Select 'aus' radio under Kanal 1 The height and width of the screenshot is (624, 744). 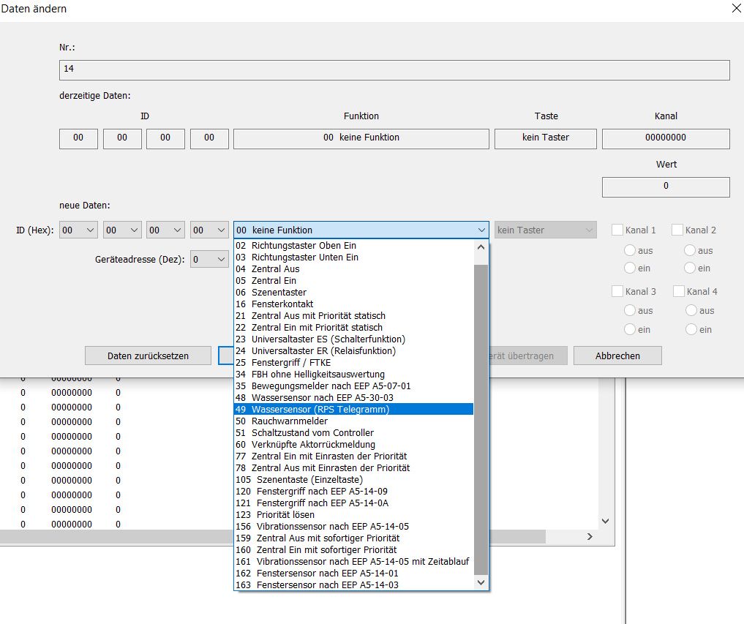click(629, 251)
